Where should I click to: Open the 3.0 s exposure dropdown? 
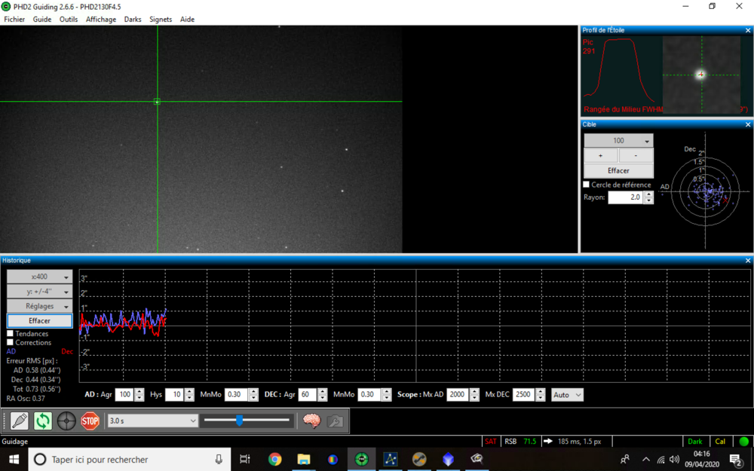152,421
